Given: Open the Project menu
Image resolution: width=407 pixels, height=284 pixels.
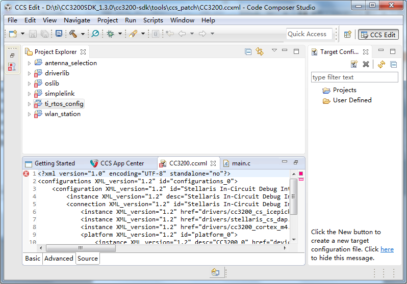Looking at the screenshot, I should (x=108, y=20).
